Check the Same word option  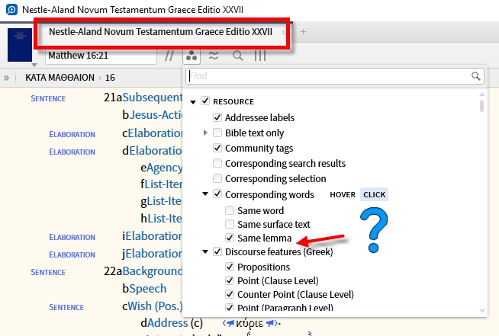(230, 210)
